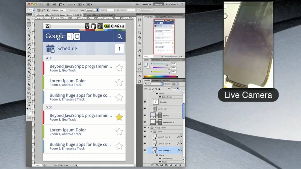This screenshot has height=169, width=301.
Task: Switch to the Swatches panel tab
Action: [156, 60]
